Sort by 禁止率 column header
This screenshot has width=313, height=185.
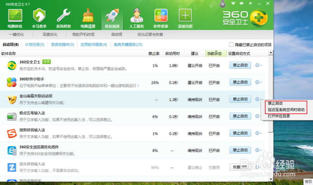click(154, 54)
